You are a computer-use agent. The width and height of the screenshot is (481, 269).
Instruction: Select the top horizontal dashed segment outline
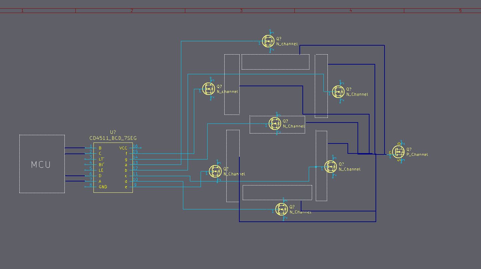coord(275,62)
